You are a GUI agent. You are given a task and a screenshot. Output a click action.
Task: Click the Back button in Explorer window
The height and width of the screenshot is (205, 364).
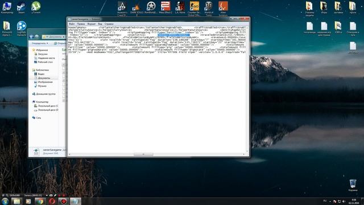(32, 36)
